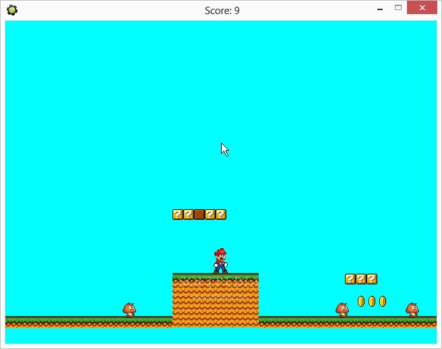442x349 pixels.
Task: Click the "Score: 9" title text
Action: [x=222, y=11]
